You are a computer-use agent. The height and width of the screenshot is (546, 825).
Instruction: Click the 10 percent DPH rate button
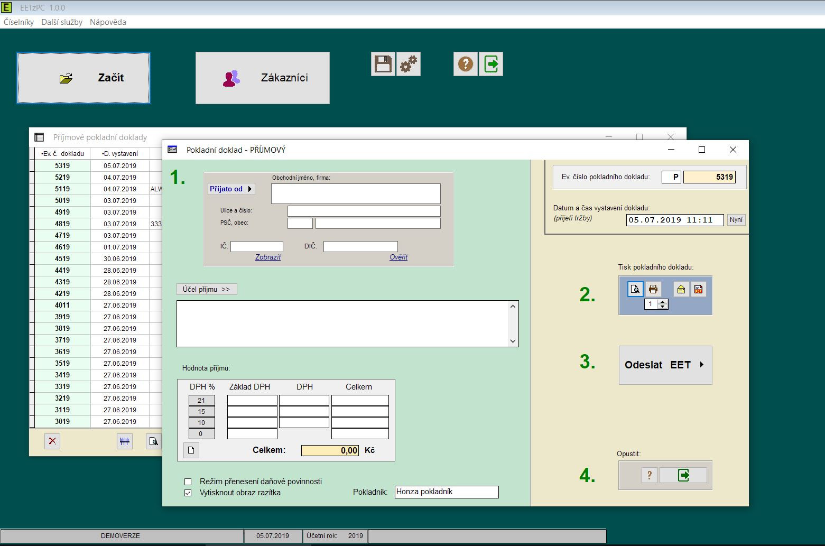pyautogui.click(x=202, y=422)
